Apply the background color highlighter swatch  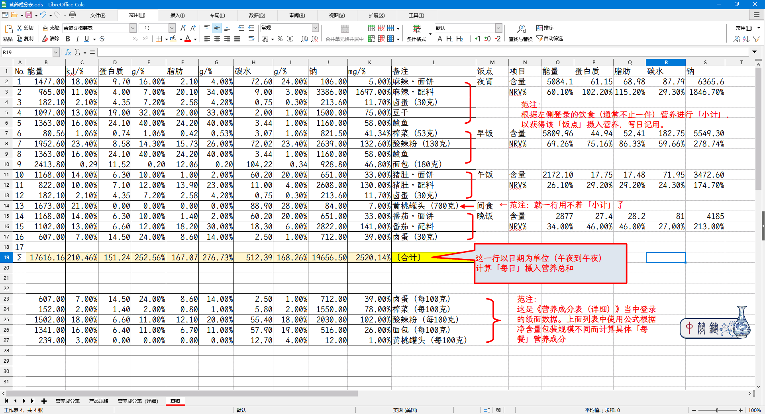coord(173,39)
